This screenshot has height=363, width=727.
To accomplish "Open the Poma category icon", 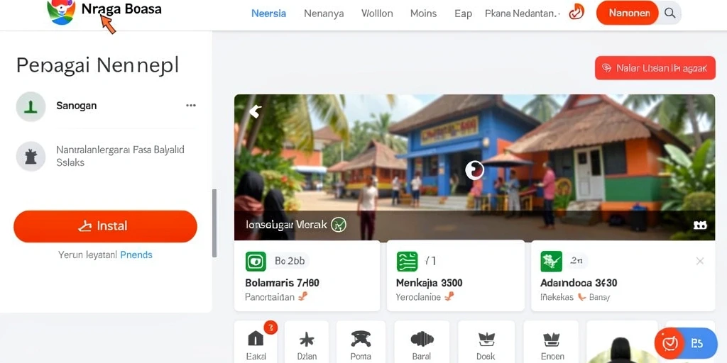I will [x=360, y=339].
